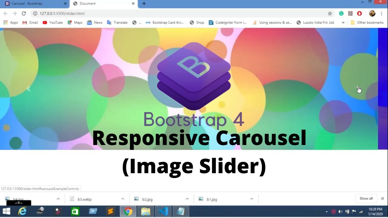This screenshot has width=388, height=218.
Task: Open the green Store app in taskbar
Action: coord(75,211)
